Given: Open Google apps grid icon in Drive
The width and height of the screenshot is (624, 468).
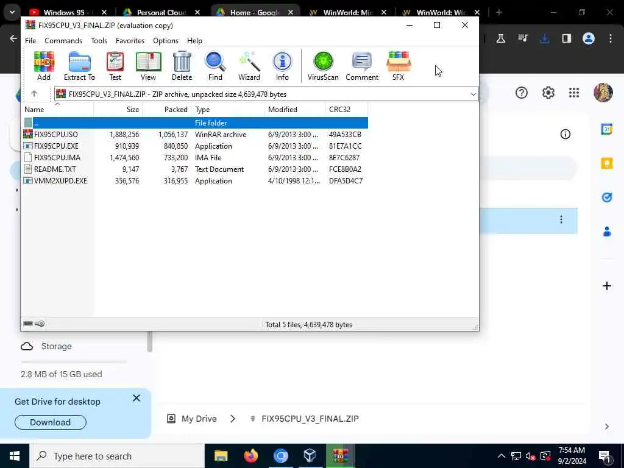Looking at the screenshot, I should [574, 93].
